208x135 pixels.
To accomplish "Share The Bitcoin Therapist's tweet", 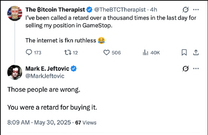I will click(x=196, y=52).
